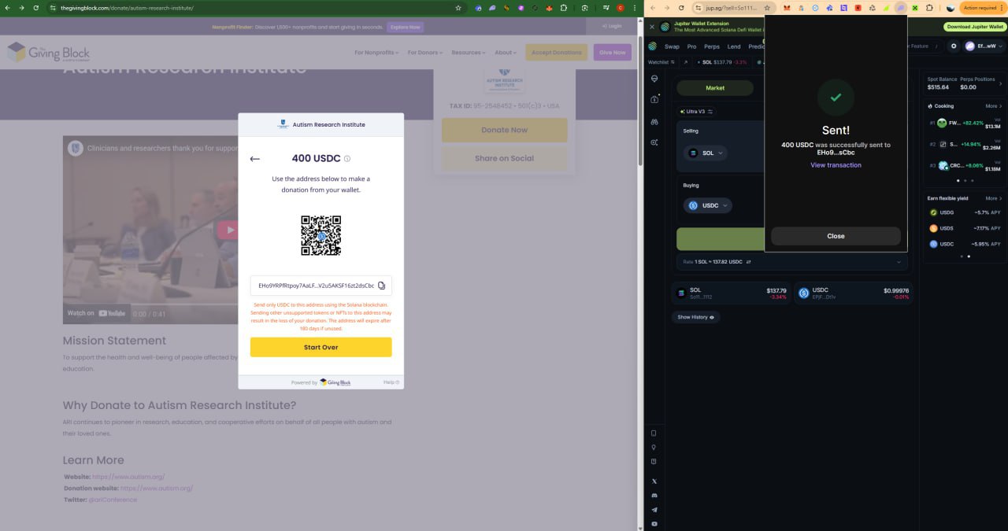This screenshot has width=1008, height=531.
Task: Click the back arrow in donation widget
Action: tap(254, 159)
